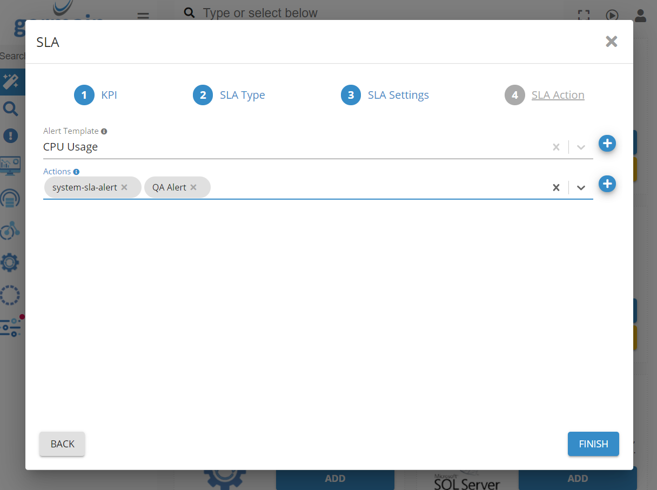Image resolution: width=657 pixels, height=490 pixels.
Task: Click the Actions info icon
Action: [76, 172]
